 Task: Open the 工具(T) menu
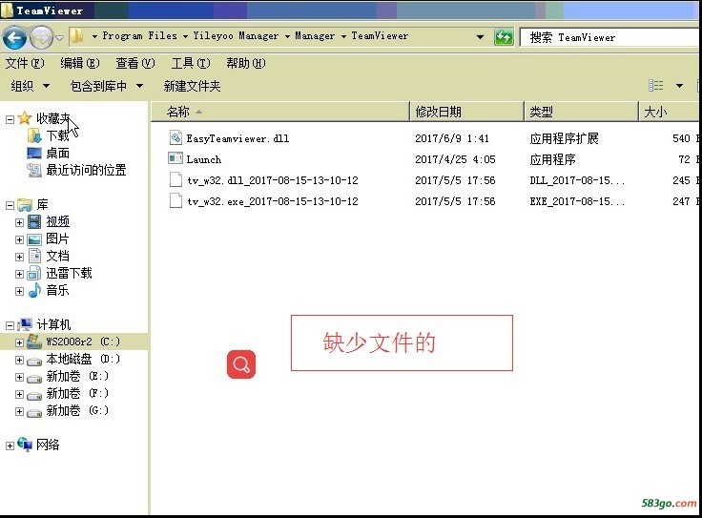[x=191, y=63]
